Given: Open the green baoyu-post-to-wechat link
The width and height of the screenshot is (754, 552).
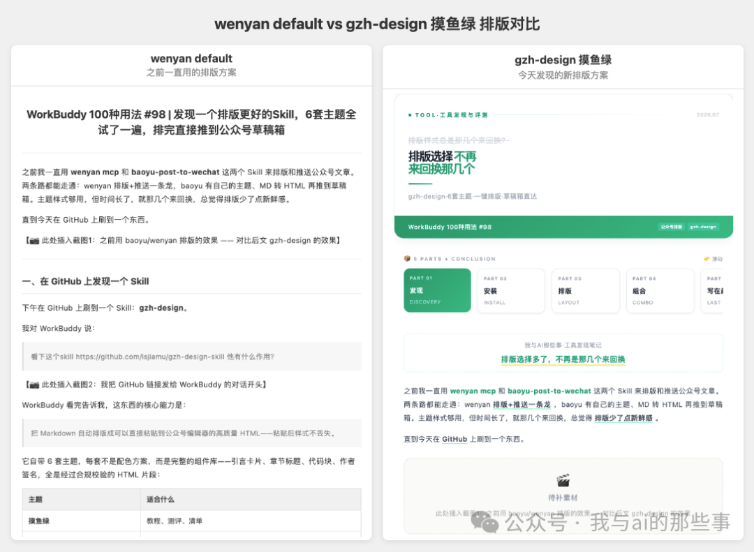Looking at the screenshot, I should (549, 391).
